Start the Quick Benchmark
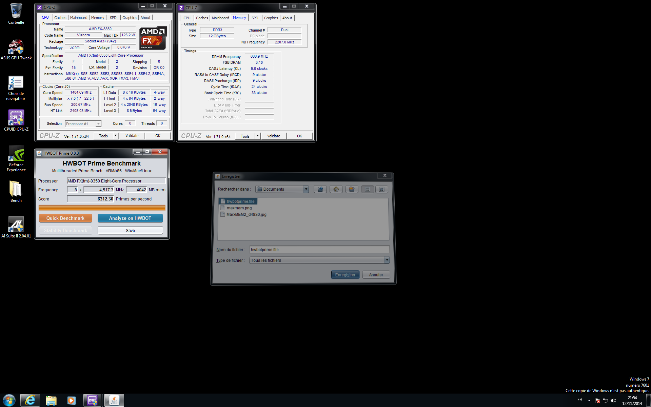This screenshot has height=407, width=651. (65, 218)
